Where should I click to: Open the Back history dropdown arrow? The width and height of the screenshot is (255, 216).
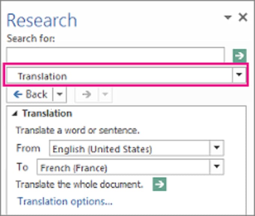59,95
